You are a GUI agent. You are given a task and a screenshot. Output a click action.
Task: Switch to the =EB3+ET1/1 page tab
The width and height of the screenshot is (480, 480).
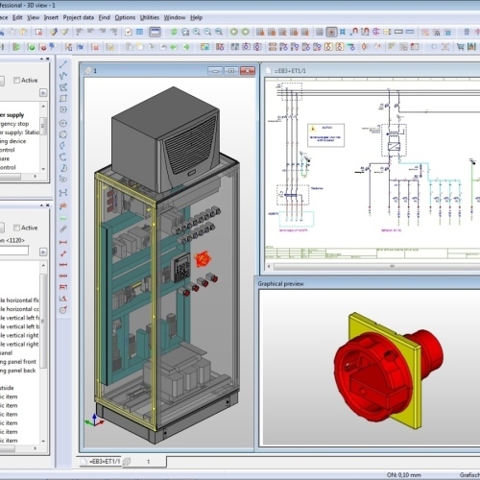101,462
